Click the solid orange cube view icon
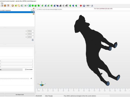This screenshot has width=130, height=97. [5, 6]
